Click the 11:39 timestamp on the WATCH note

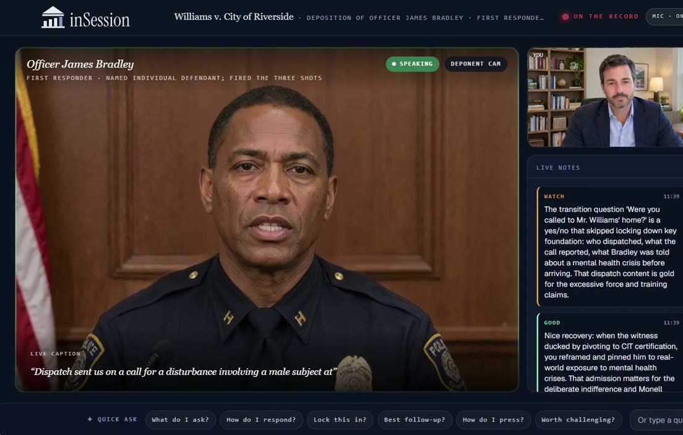[x=671, y=196]
